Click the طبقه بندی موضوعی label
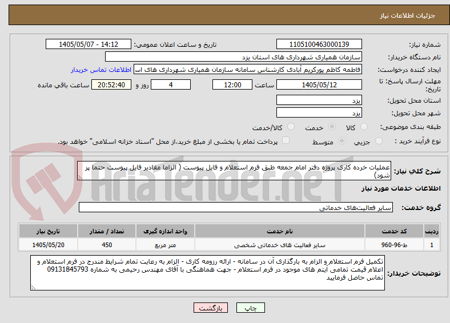This screenshot has height=323, width=450. (411, 127)
